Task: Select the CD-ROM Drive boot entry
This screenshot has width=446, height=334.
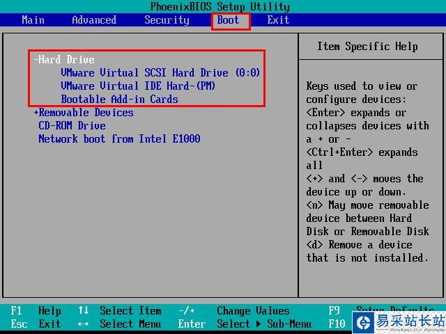Action: coord(72,125)
